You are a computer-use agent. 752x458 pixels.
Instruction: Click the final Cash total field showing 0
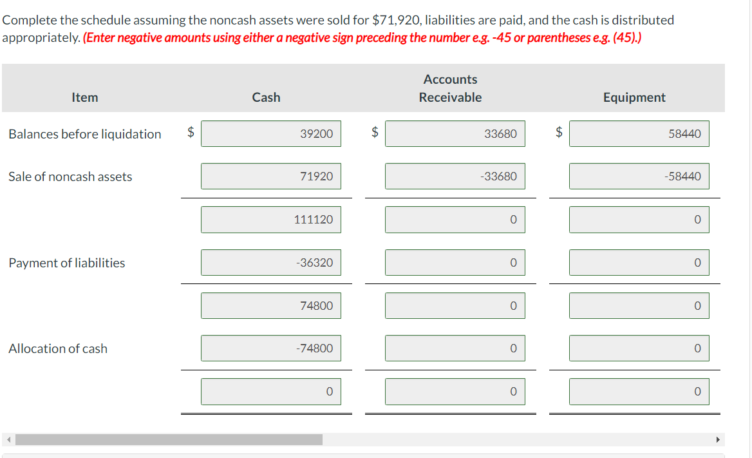(x=271, y=392)
